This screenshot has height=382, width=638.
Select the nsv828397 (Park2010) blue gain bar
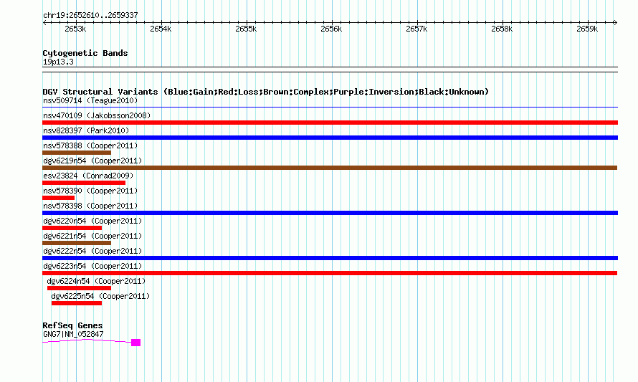point(330,138)
